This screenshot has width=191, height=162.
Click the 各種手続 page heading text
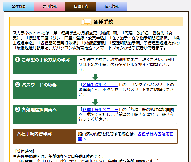click(x=103, y=22)
